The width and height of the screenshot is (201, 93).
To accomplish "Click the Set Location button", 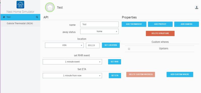I will 111,45.
